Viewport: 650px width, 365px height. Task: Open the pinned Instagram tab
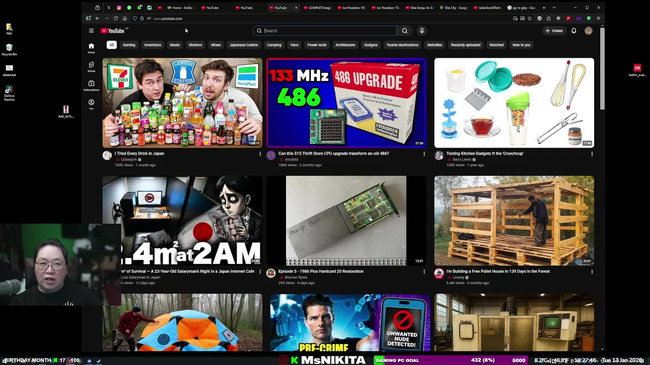[x=119, y=8]
